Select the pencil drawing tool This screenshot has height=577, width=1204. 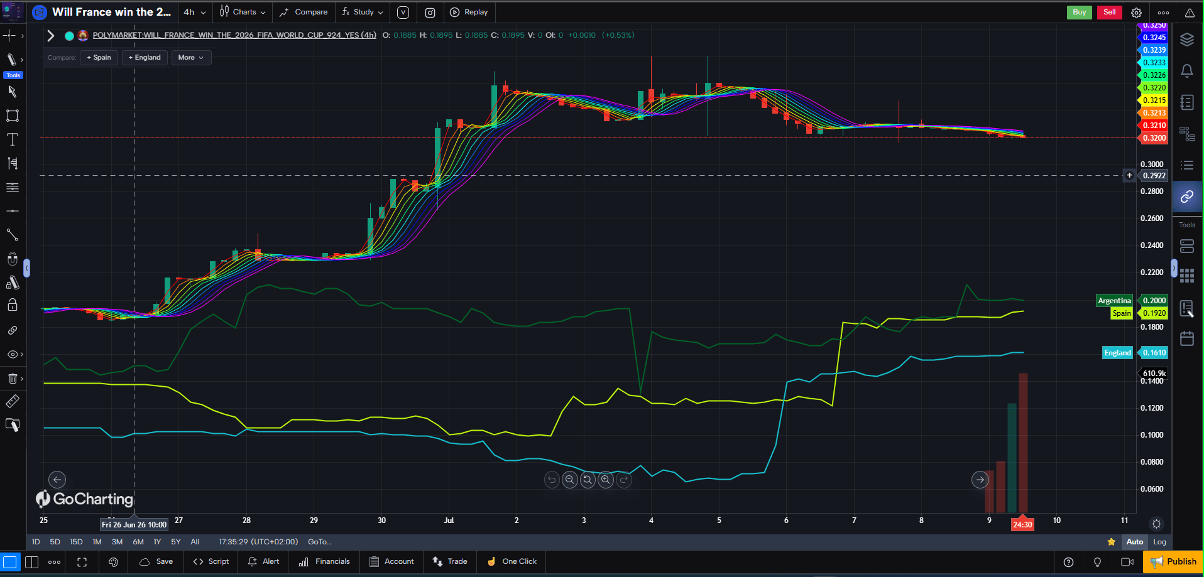click(x=11, y=60)
